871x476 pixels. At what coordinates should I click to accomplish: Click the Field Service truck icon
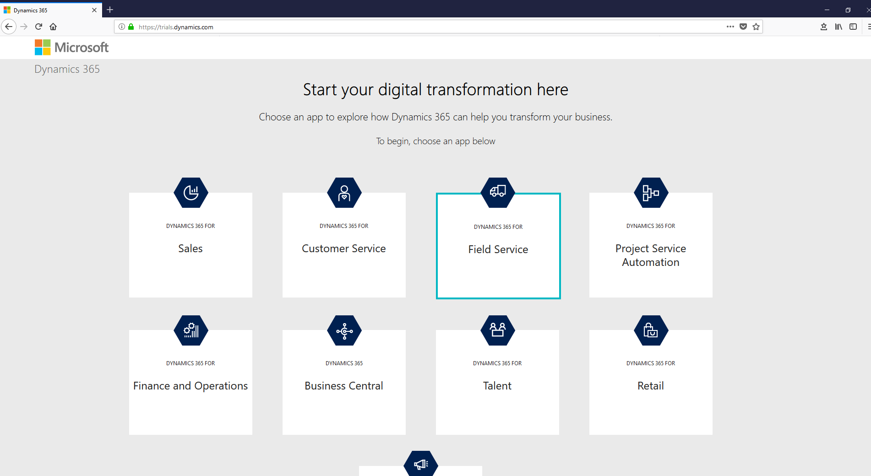tap(498, 193)
